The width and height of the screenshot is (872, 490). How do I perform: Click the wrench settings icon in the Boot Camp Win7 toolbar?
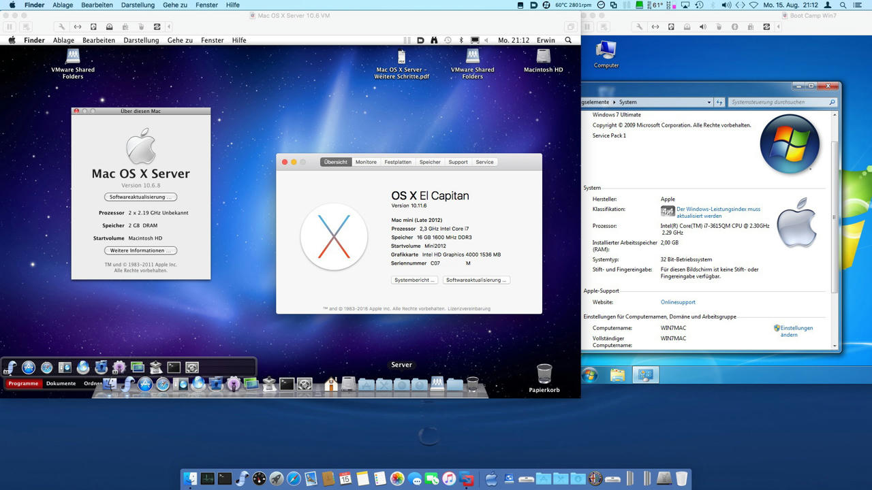coord(639,27)
